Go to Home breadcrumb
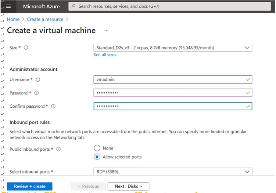 click(13, 19)
